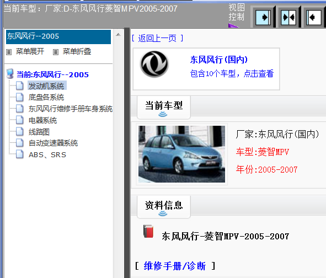Click the 视图控制 label
The width and height of the screenshot is (326, 278).
(237, 12)
